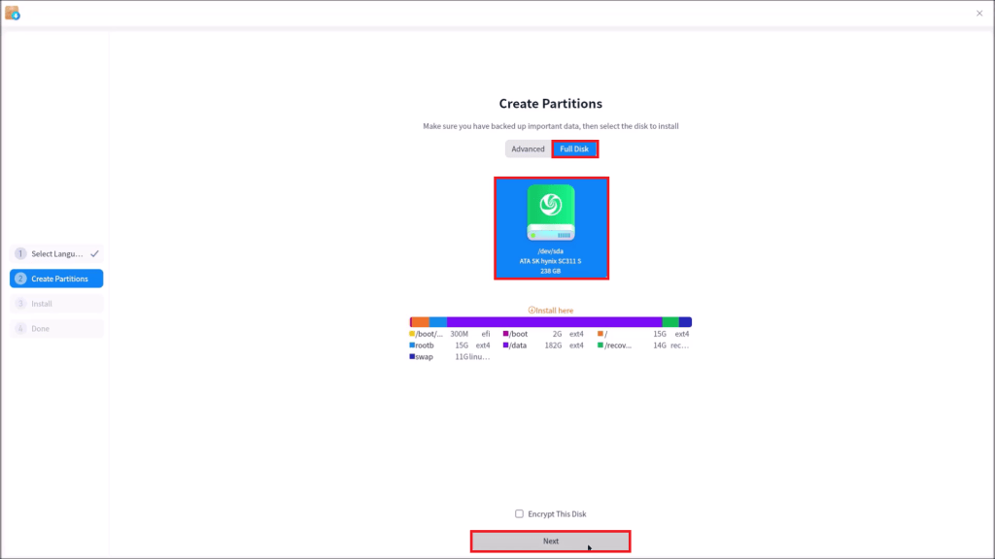The width and height of the screenshot is (995, 559).
Task: Open the Done step
Action: [56, 328]
